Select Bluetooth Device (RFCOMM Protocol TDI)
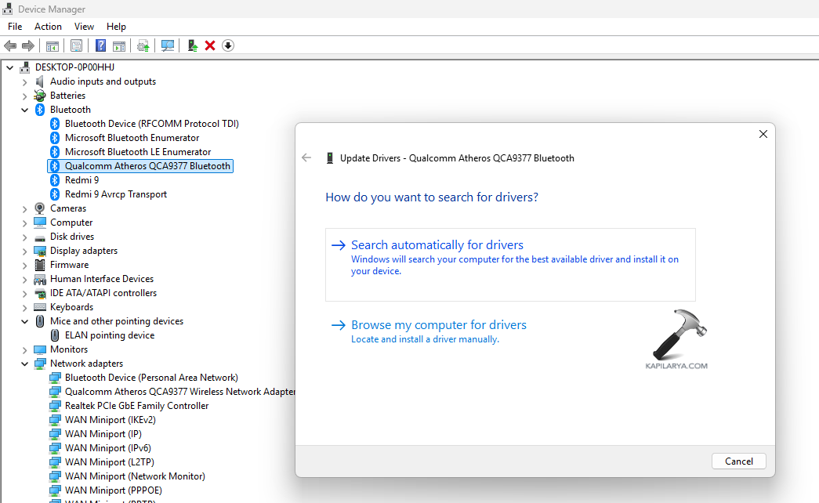 (152, 124)
